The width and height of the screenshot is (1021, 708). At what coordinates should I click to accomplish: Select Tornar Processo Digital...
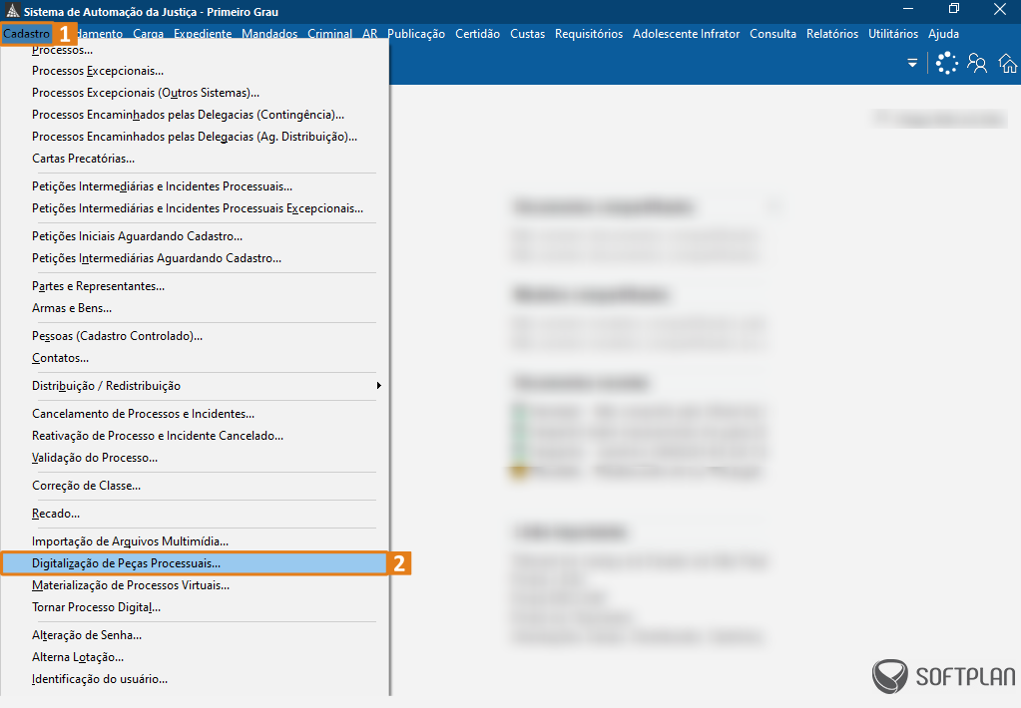pyautogui.click(x=97, y=608)
